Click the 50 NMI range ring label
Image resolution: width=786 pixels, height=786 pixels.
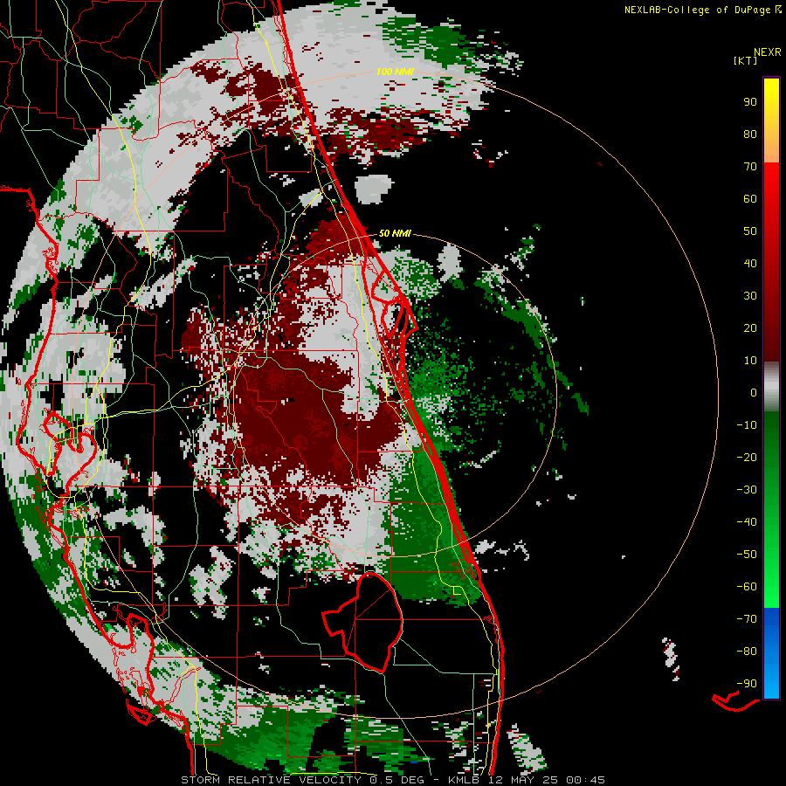[x=395, y=233]
